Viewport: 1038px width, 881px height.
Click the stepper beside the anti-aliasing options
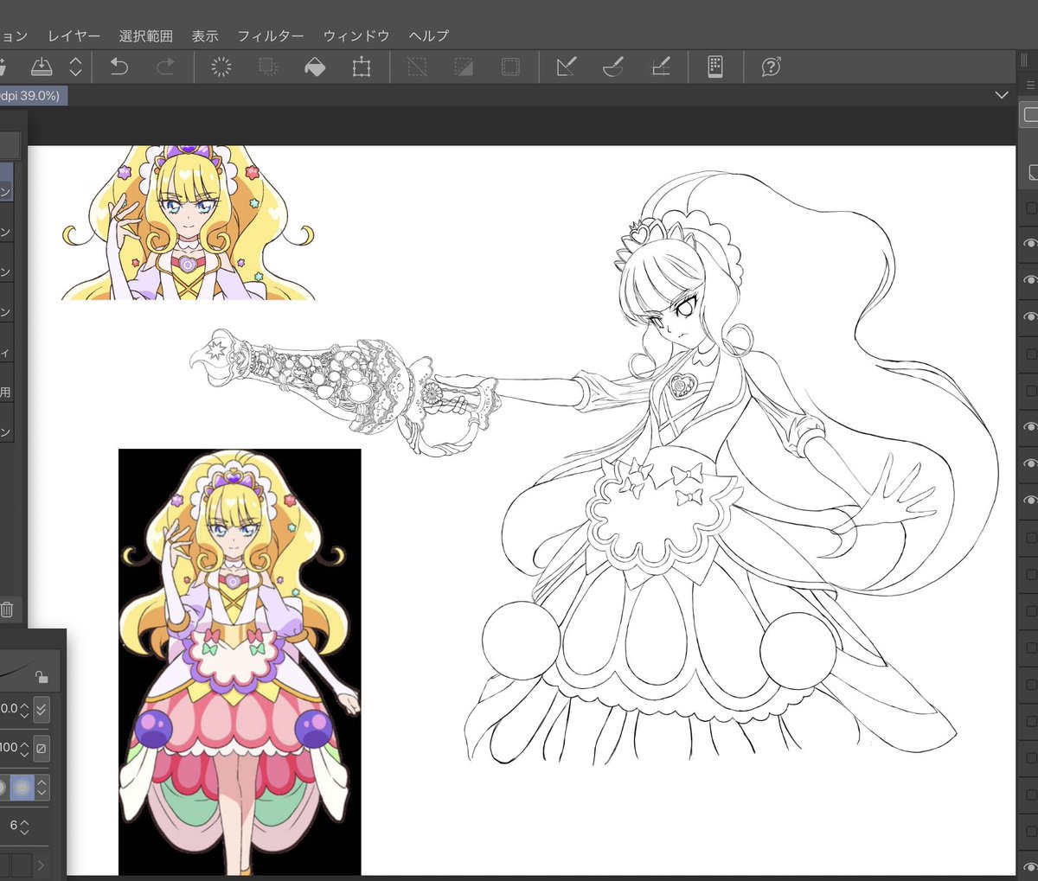coord(42,787)
